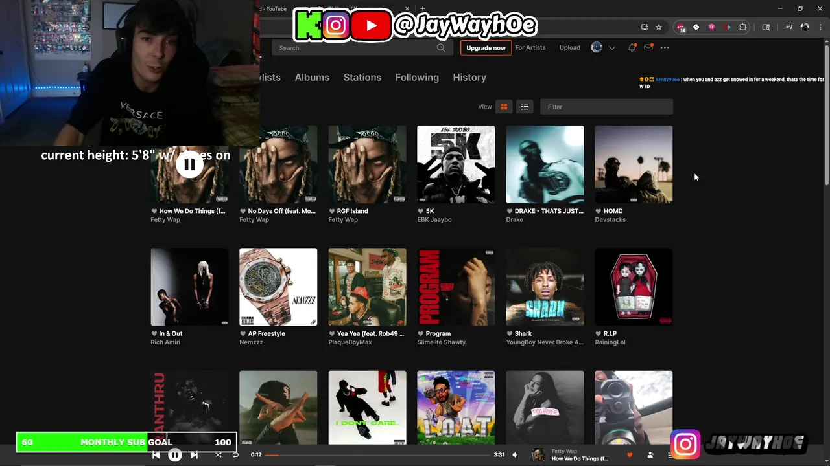Toggle like heart on RGF Island

pyautogui.click(x=332, y=211)
